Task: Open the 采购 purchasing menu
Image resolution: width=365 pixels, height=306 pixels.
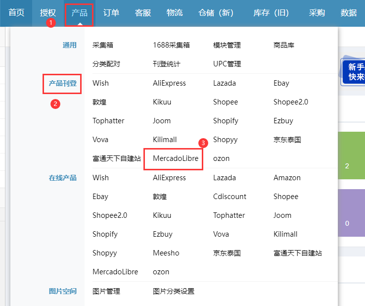Action: (317, 12)
